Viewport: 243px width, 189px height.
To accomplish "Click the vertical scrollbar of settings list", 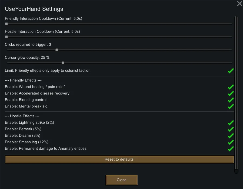I will click(x=236, y=92).
